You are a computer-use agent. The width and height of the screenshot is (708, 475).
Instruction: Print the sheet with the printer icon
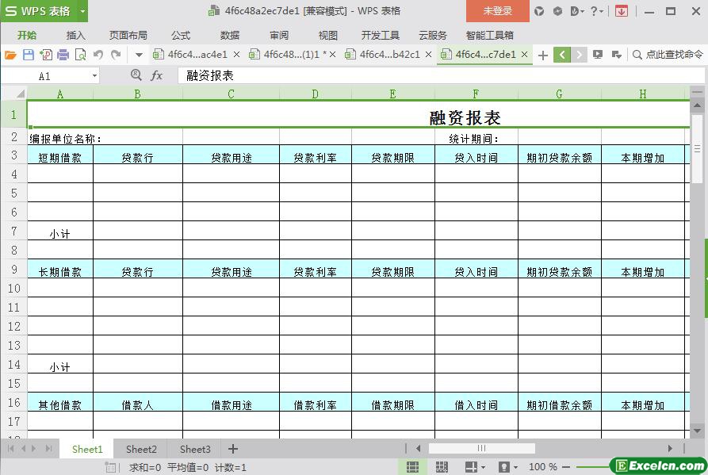click(63, 55)
